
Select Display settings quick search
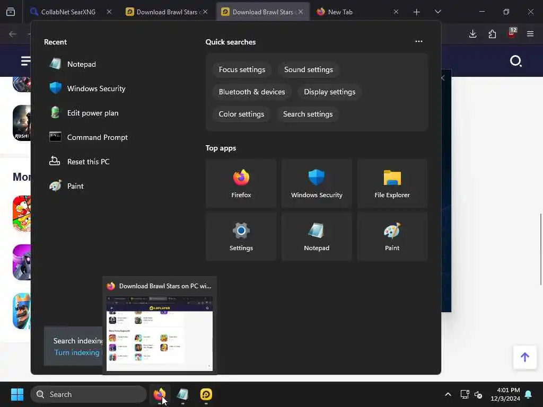tap(330, 92)
